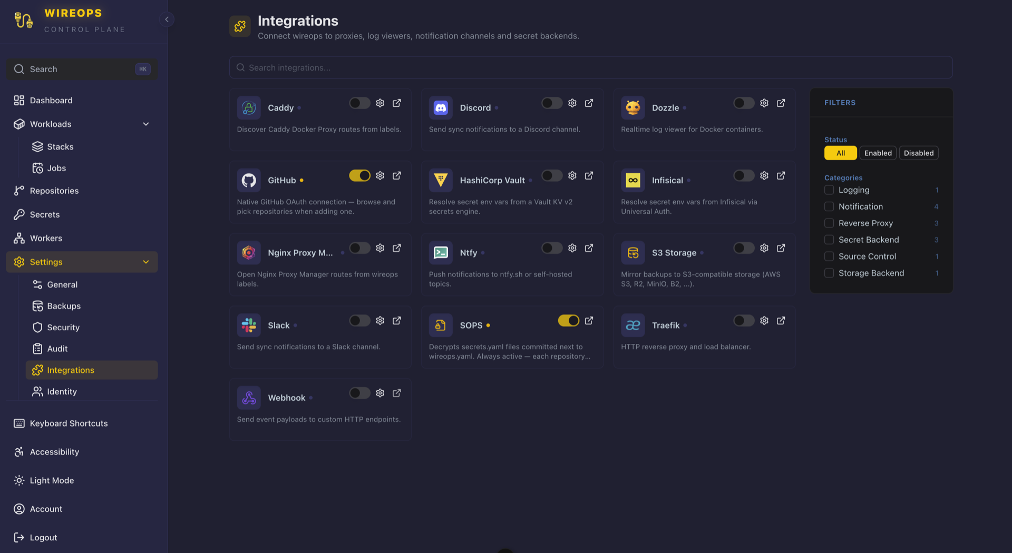Check the Source Control category filter
This screenshot has height=553, width=1012.
tap(829, 256)
